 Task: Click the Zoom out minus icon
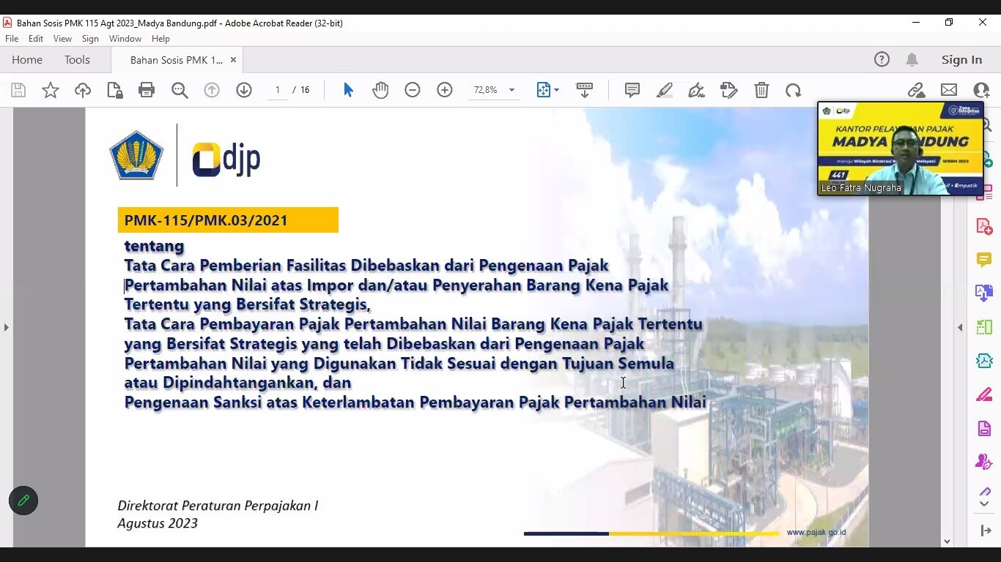(413, 90)
